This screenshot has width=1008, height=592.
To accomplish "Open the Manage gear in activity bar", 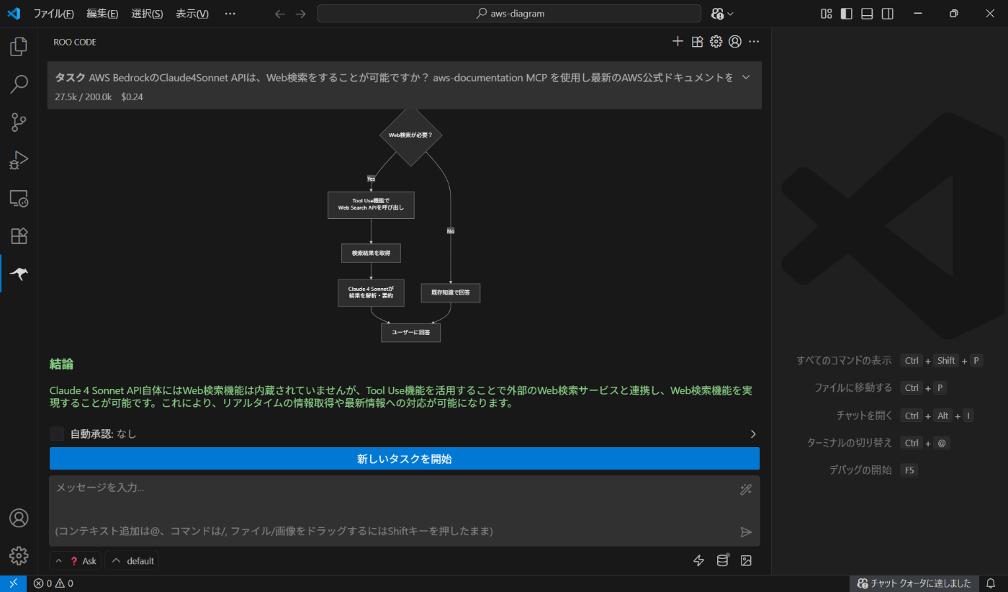I will pos(19,555).
